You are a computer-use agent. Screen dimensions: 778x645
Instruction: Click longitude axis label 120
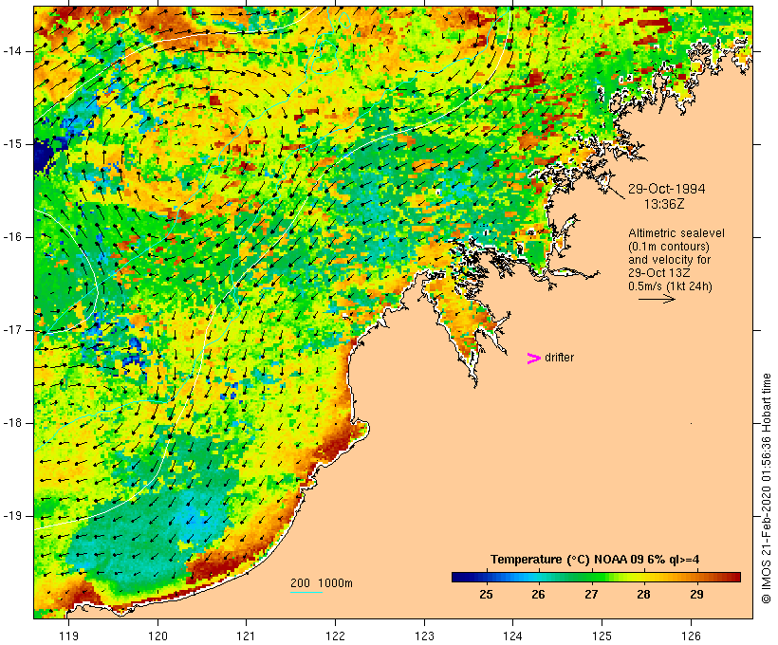click(x=157, y=636)
